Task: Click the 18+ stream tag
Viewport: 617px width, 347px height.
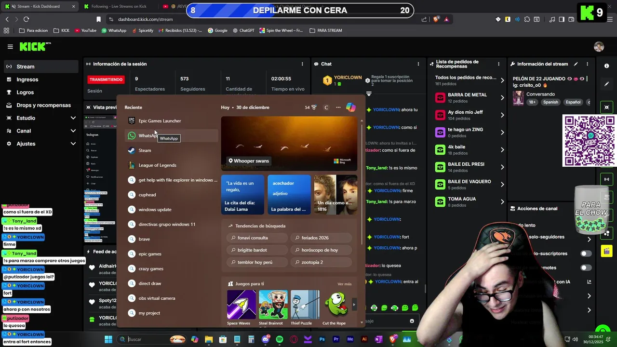Action: pos(532,102)
